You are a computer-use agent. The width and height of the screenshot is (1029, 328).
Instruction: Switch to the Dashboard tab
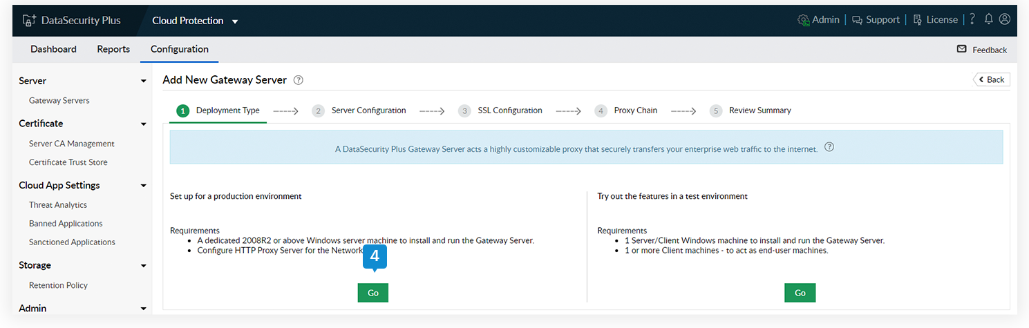coord(53,49)
